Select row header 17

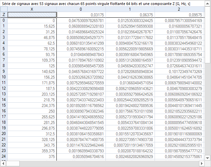point(4,117)
